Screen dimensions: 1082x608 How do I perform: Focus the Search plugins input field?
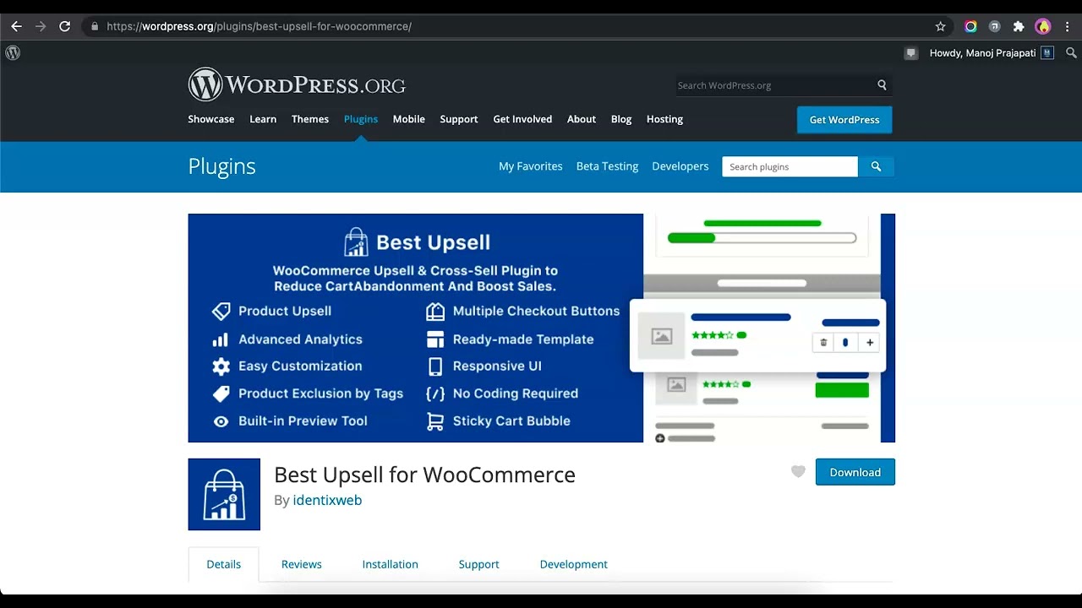pyautogui.click(x=790, y=166)
